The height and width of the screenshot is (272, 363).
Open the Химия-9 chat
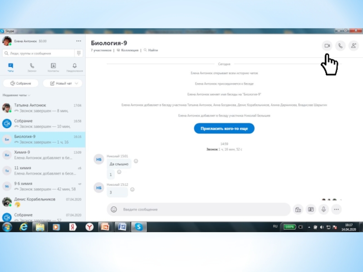(43, 155)
